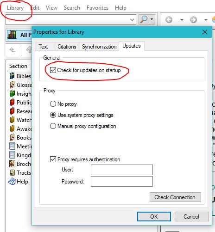The height and width of the screenshot is (232, 215).
Task: Open the Tracts section icon
Action: [12, 172]
